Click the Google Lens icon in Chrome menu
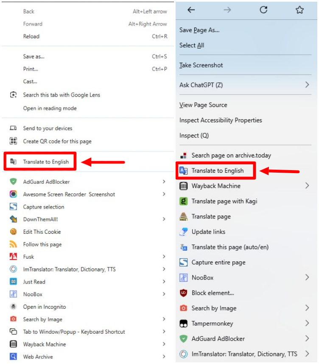The width and height of the screenshot is (319, 364). (x=13, y=95)
